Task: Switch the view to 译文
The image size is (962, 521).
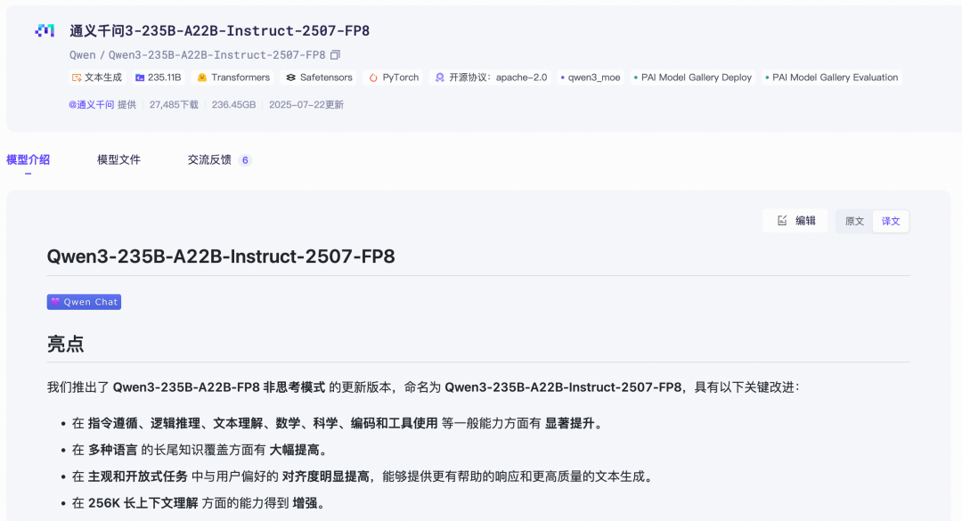Action: [891, 221]
